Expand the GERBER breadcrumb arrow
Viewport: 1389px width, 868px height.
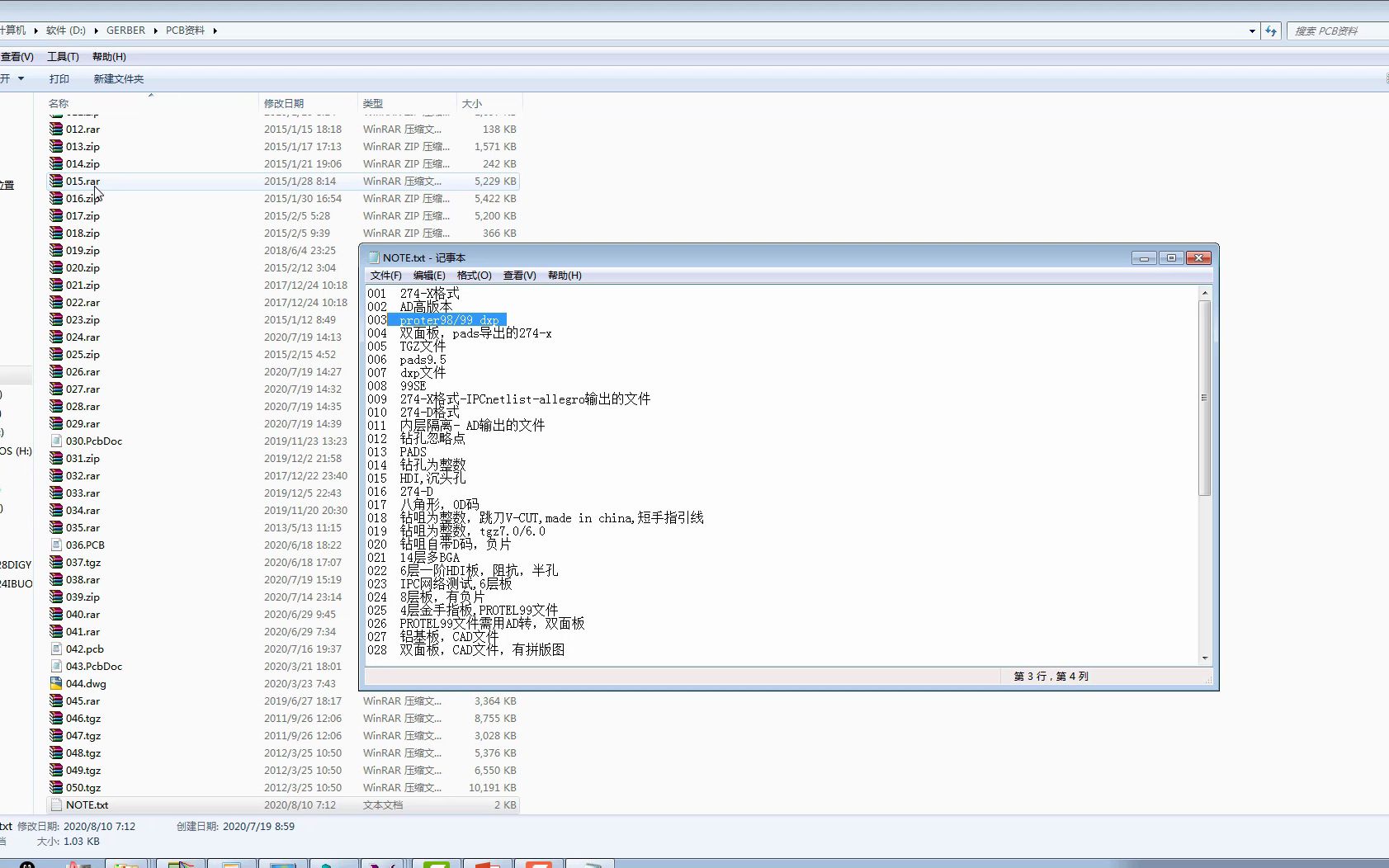point(155,30)
